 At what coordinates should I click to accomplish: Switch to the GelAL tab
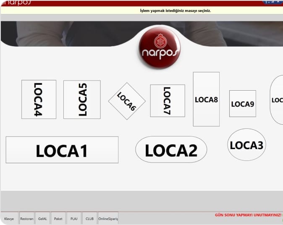(42, 219)
